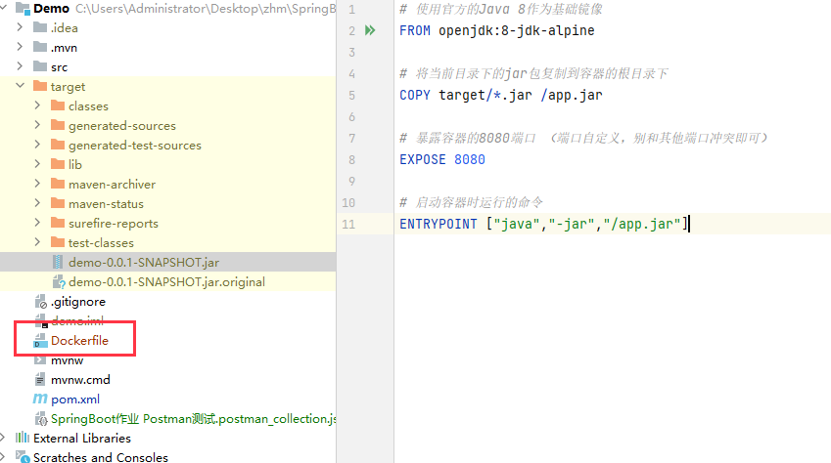
Task: Click the lib folder icon
Action: pyautogui.click(x=58, y=164)
